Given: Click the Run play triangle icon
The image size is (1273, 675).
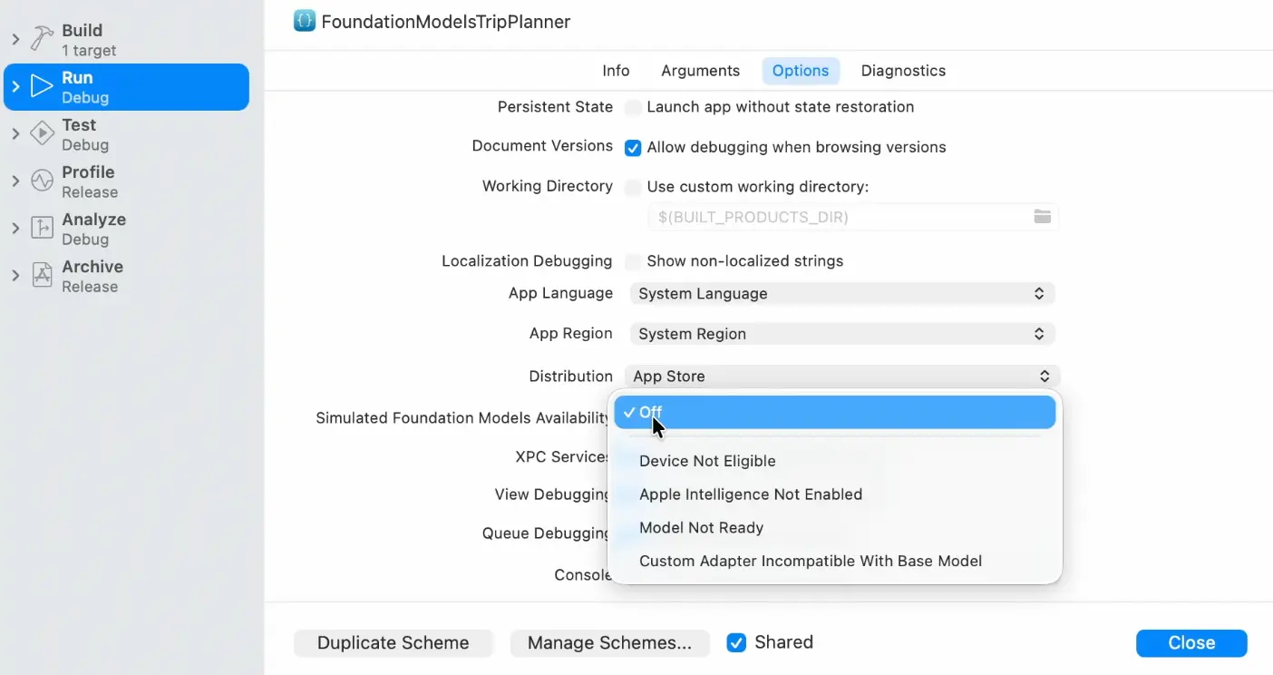Looking at the screenshot, I should pos(42,86).
